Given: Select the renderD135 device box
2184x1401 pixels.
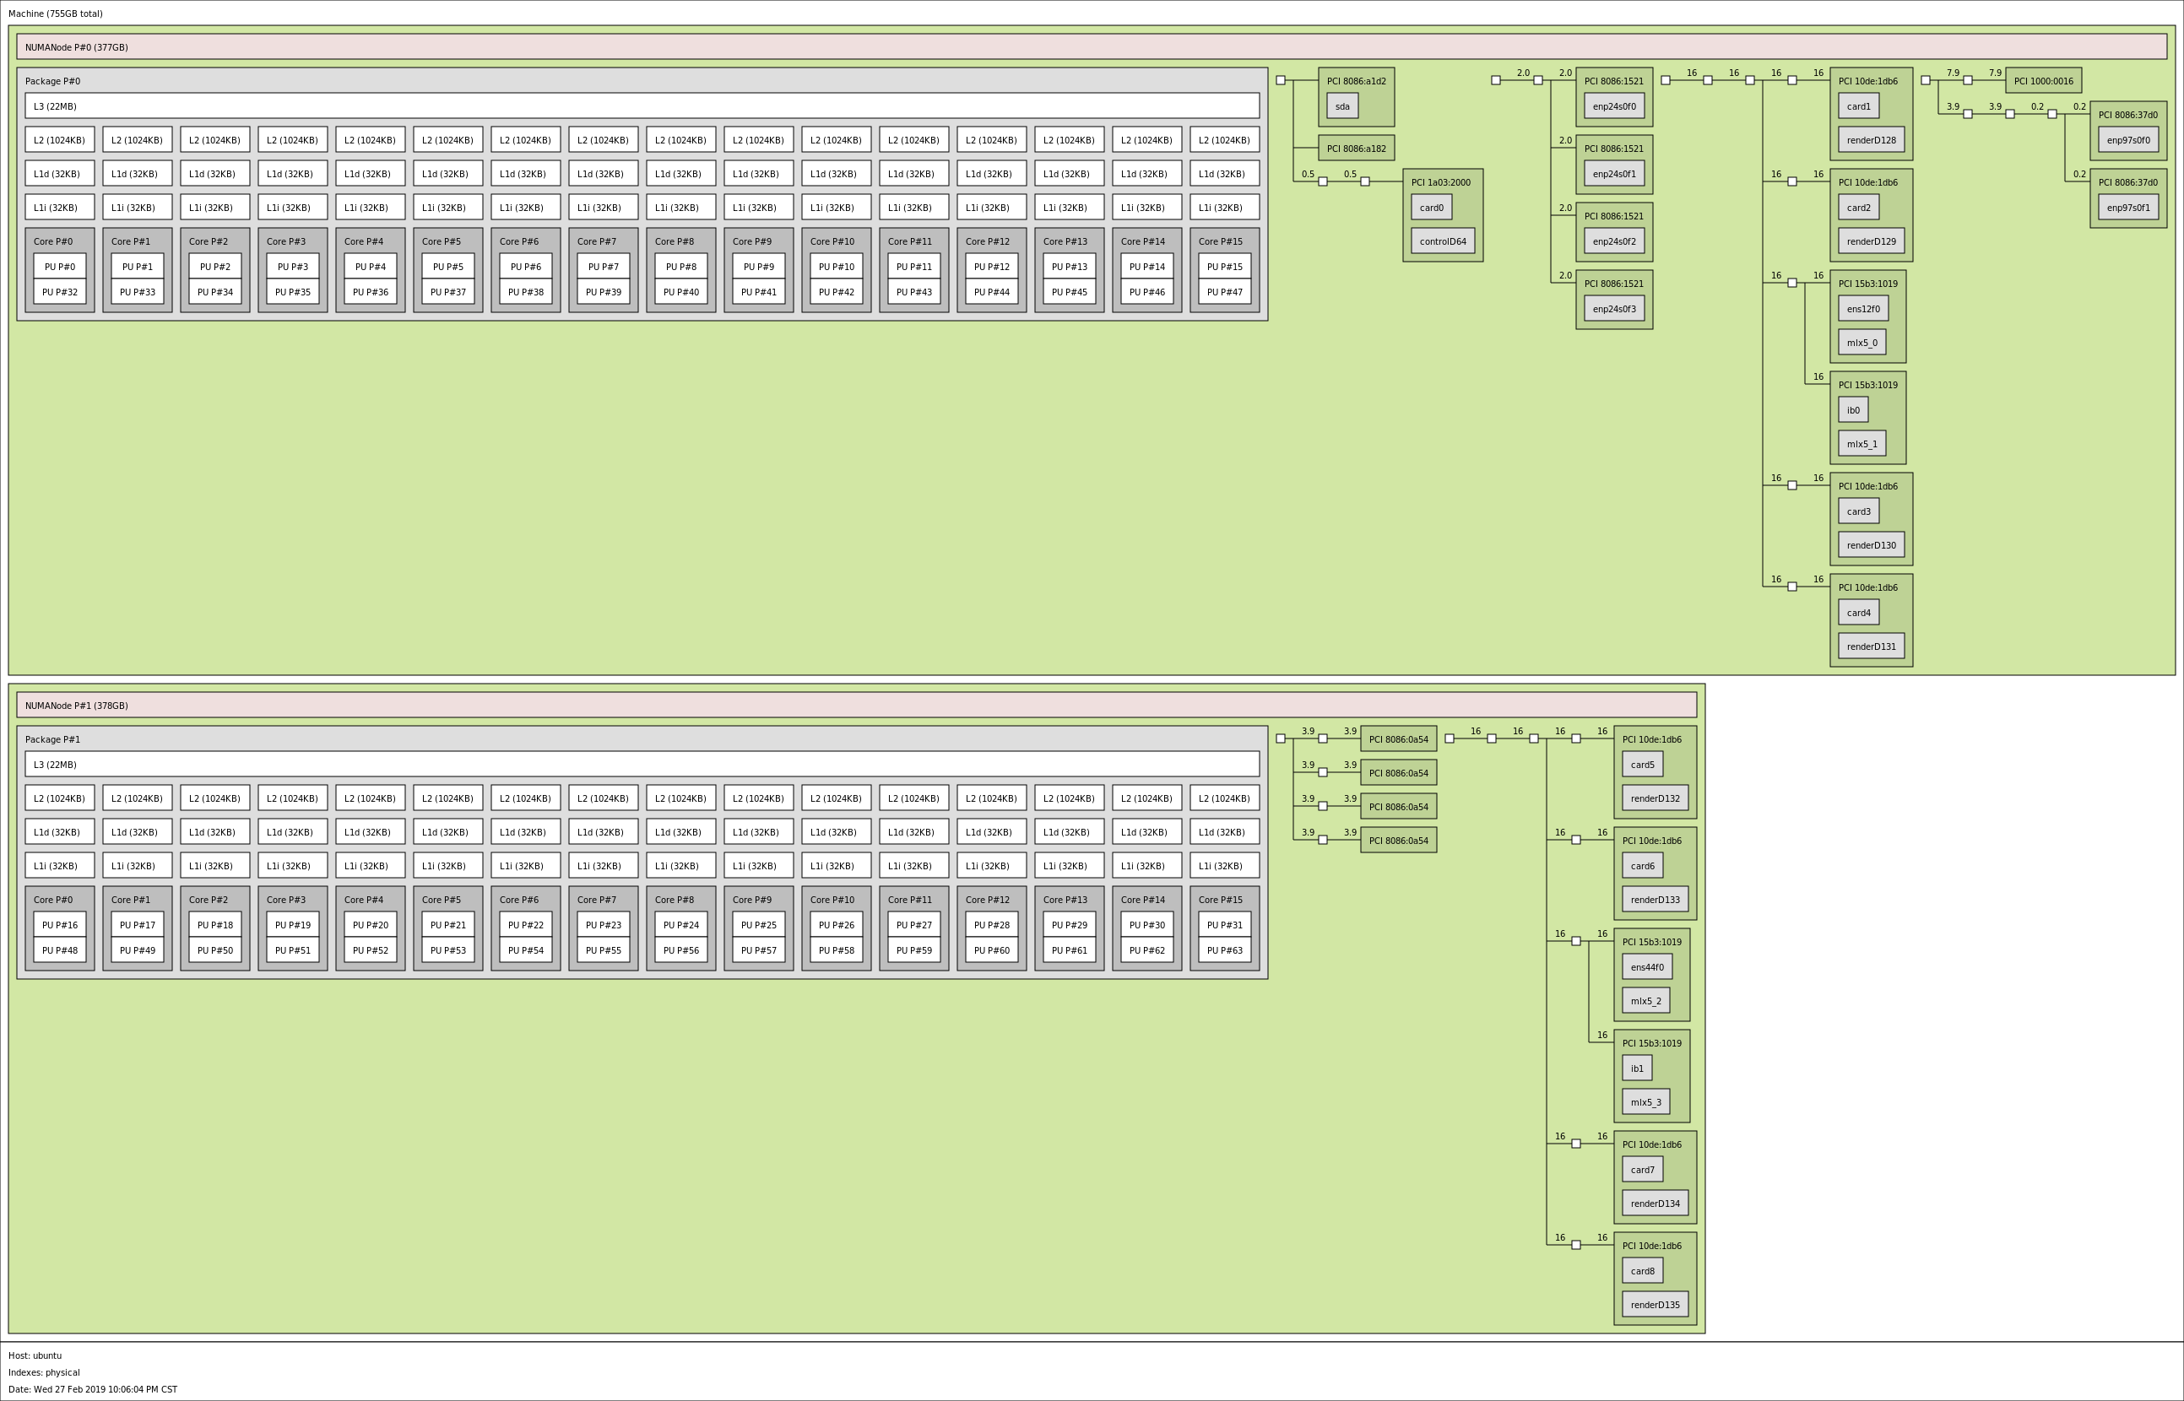Looking at the screenshot, I should (x=1655, y=1305).
